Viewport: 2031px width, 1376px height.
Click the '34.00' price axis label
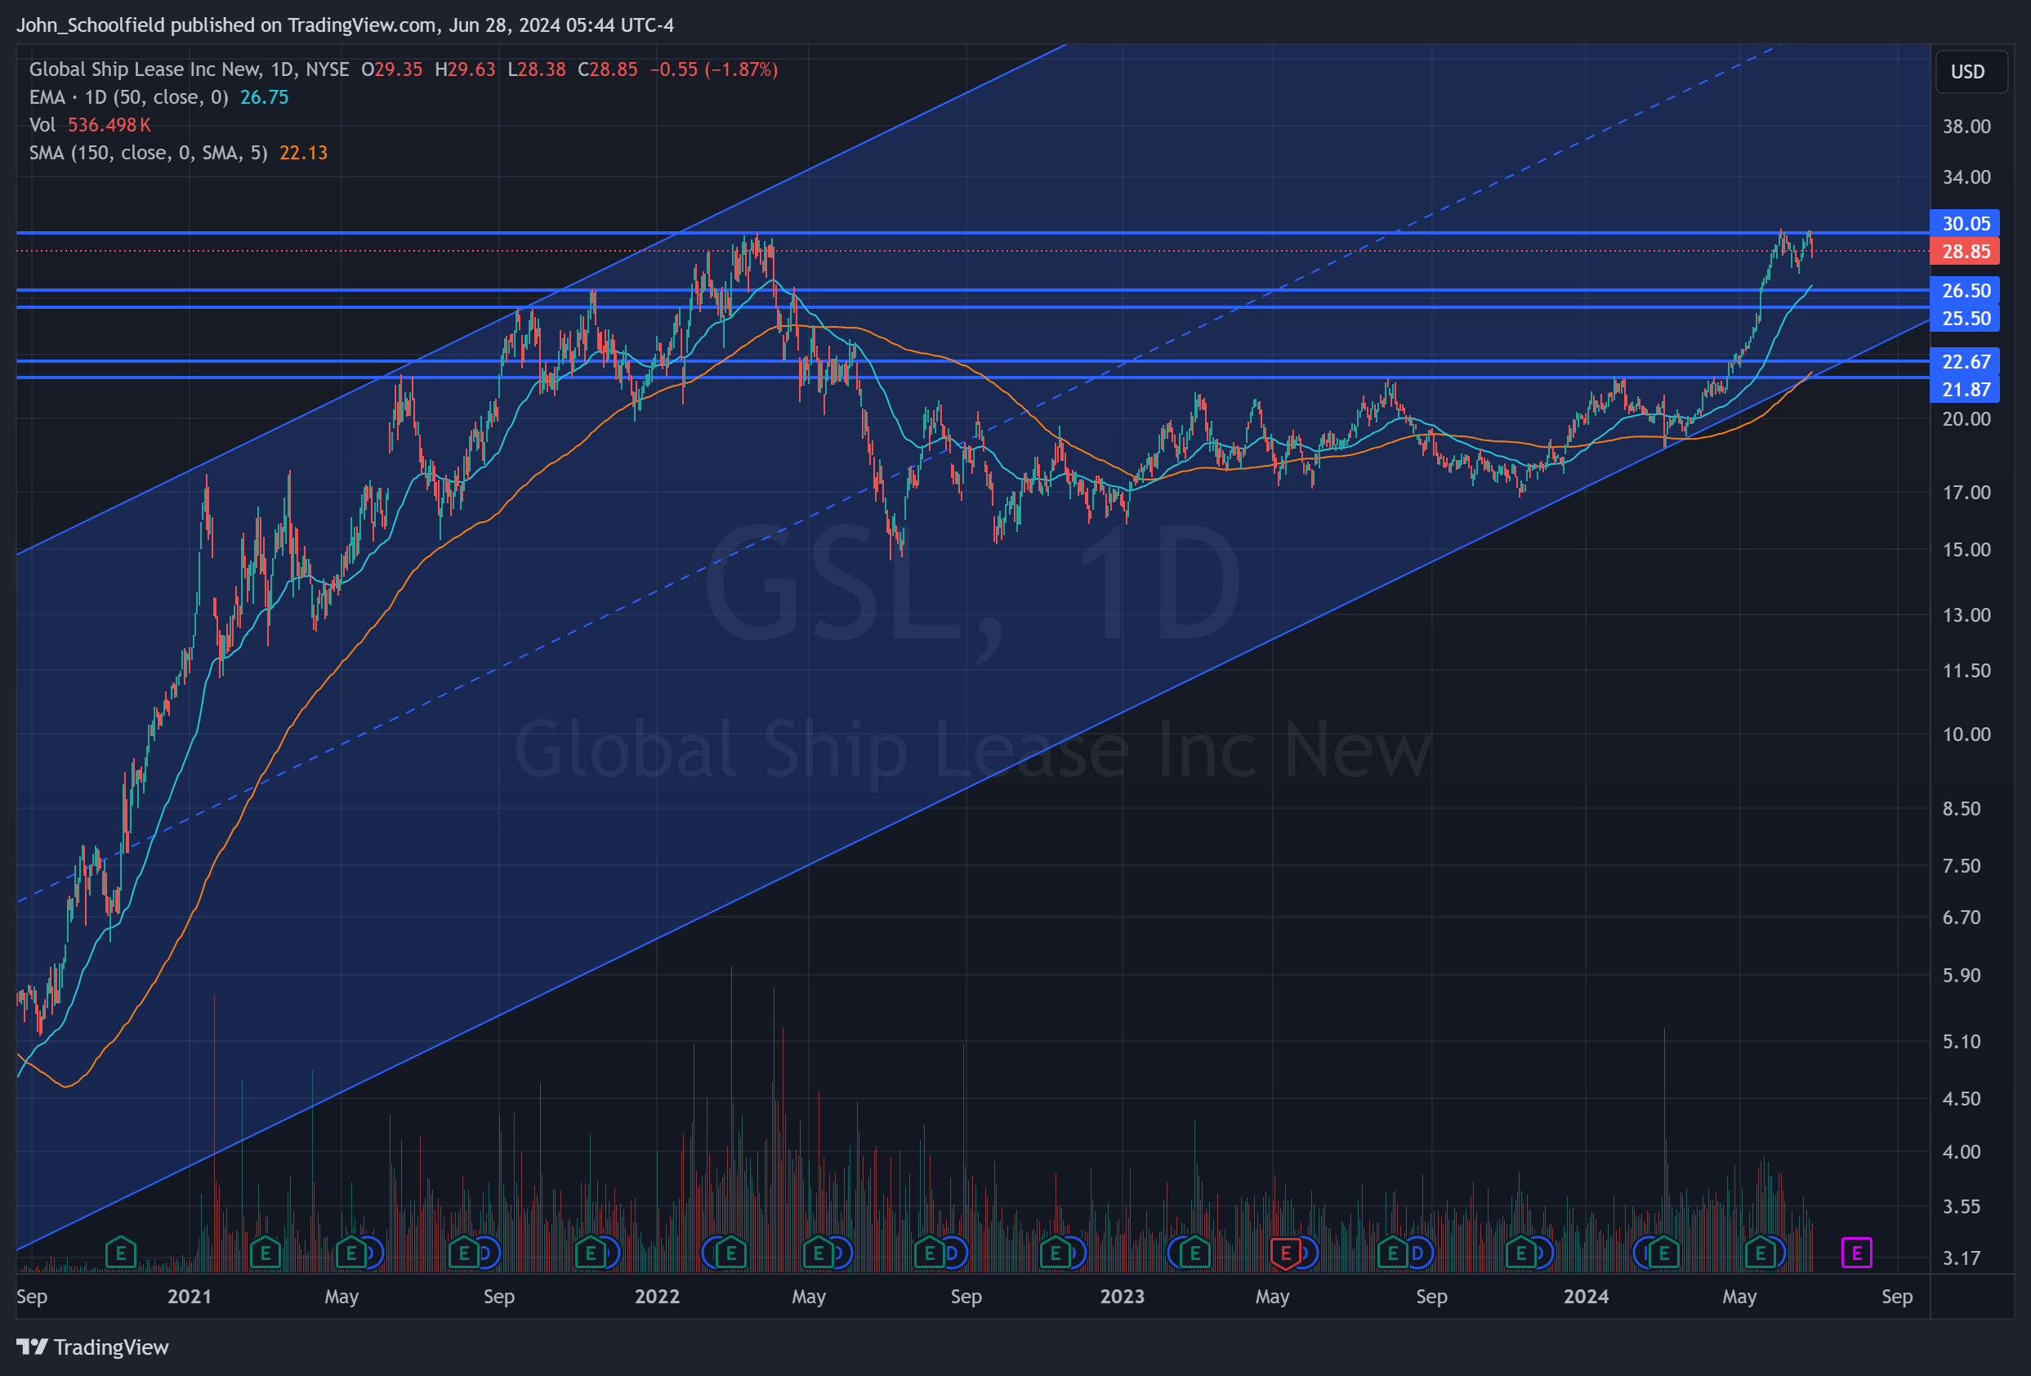[1966, 177]
